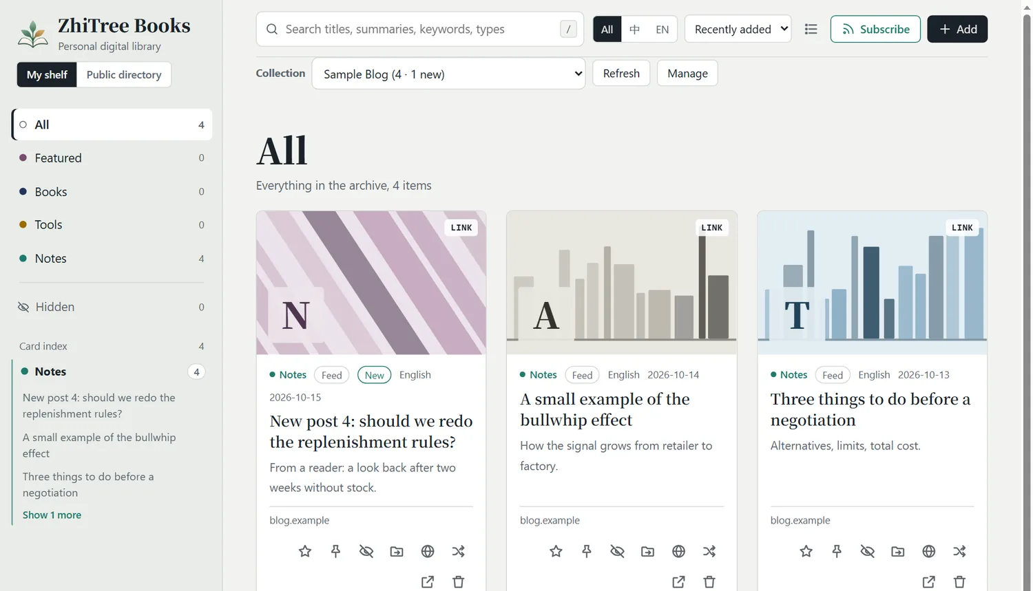Screen dimensions: 1033x591
Task: Pin the negotiation card
Action: [x=837, y=551]
